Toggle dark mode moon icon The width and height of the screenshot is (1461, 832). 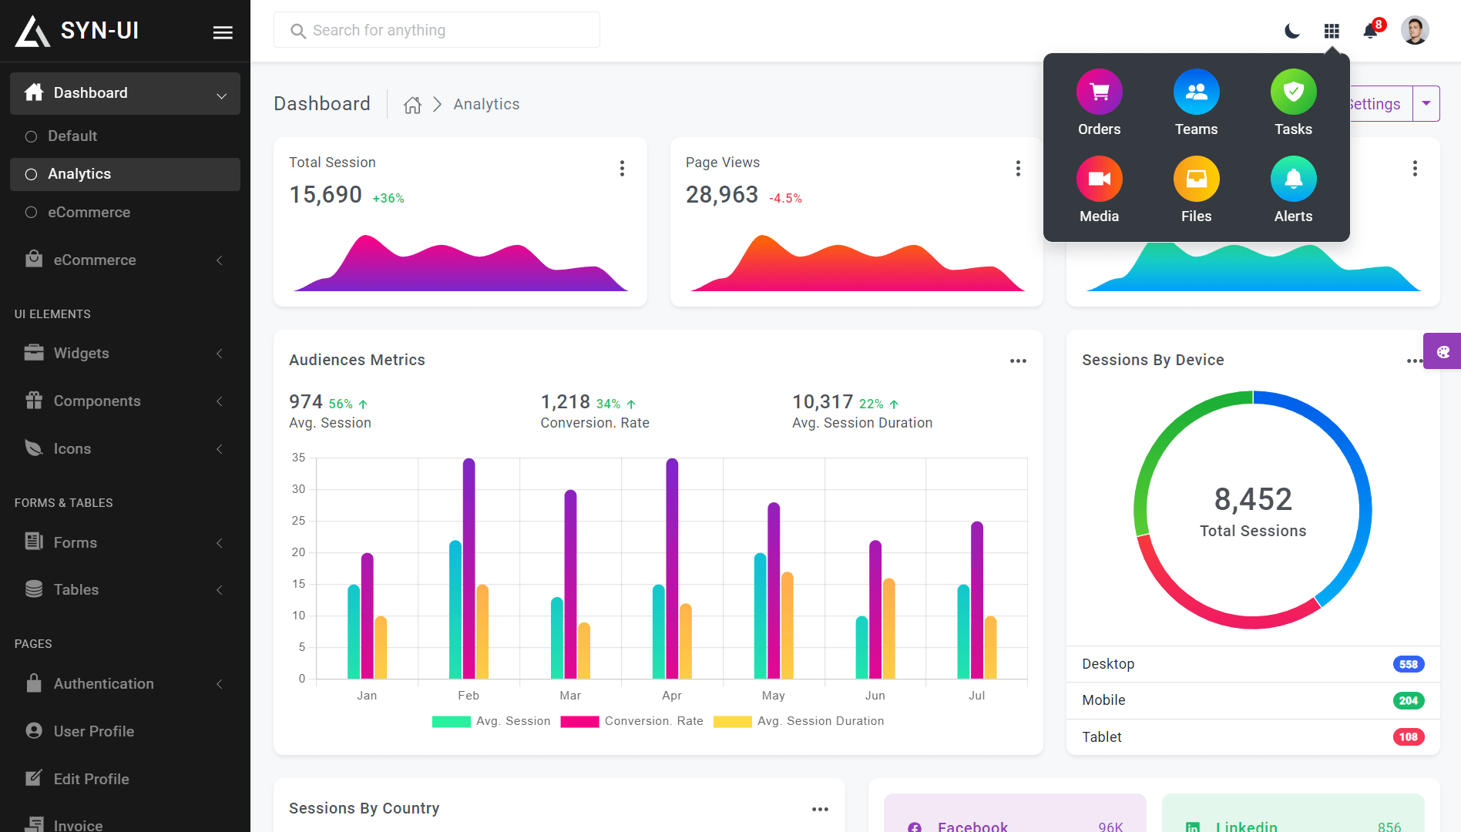[1292, 31]
